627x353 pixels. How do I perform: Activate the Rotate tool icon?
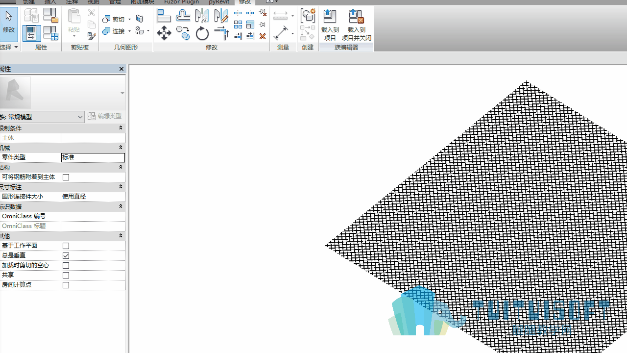point(202,33)
